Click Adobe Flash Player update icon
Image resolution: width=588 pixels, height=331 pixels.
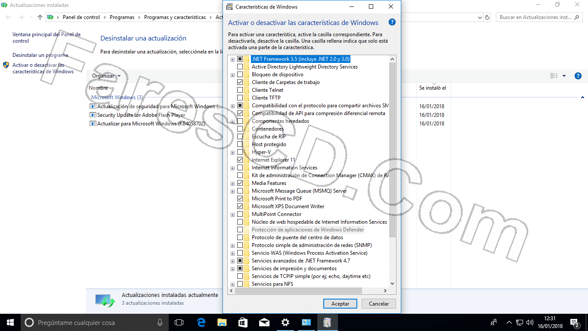click(x=93, y=115)
